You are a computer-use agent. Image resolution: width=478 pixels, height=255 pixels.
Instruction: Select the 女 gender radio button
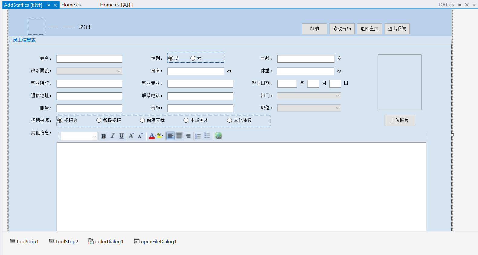(x=196, y=58)
